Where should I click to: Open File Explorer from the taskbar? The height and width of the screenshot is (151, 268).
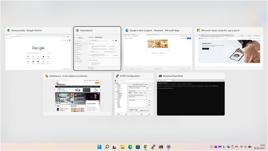coord(122,147)
